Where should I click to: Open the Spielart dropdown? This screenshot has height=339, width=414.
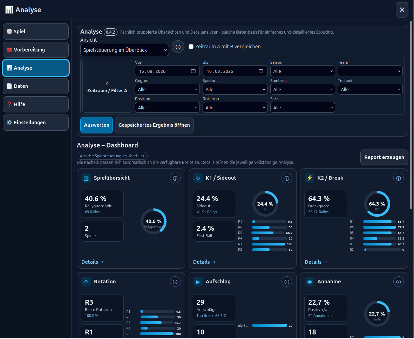[235, 89]
